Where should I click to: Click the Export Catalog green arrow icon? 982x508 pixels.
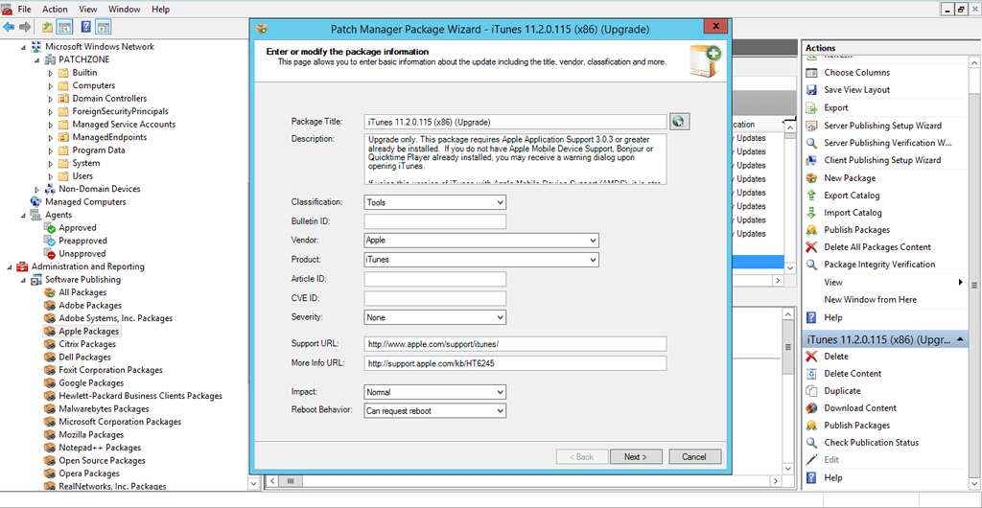(x=811, y=196)
